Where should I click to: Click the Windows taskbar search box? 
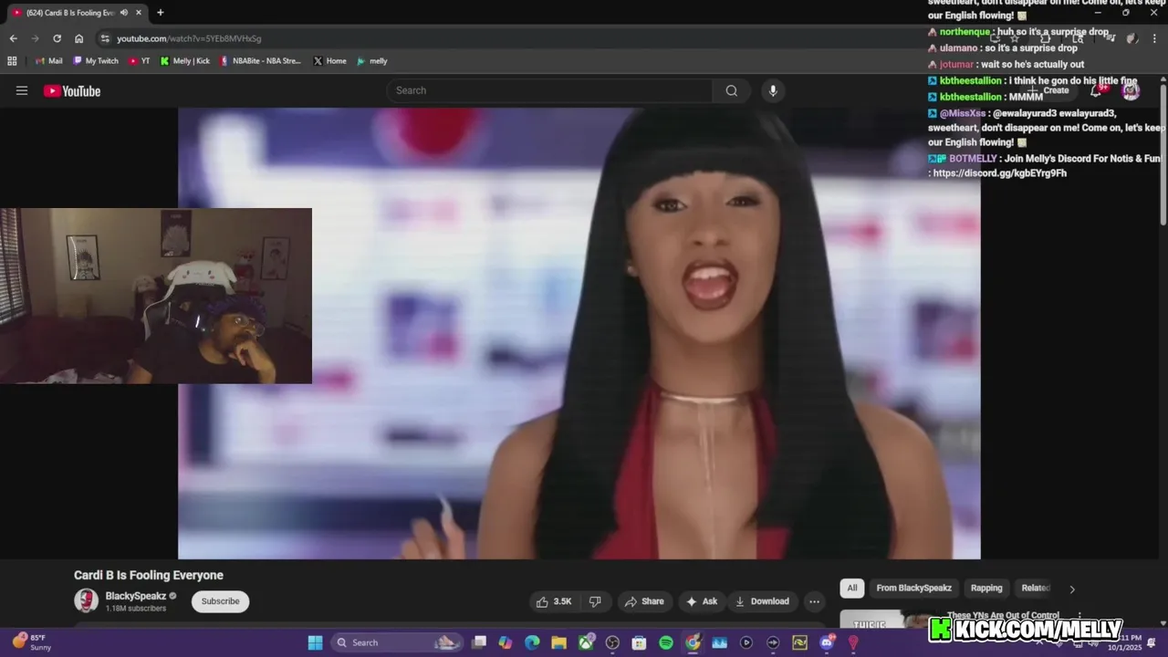[x=395, y=642]
